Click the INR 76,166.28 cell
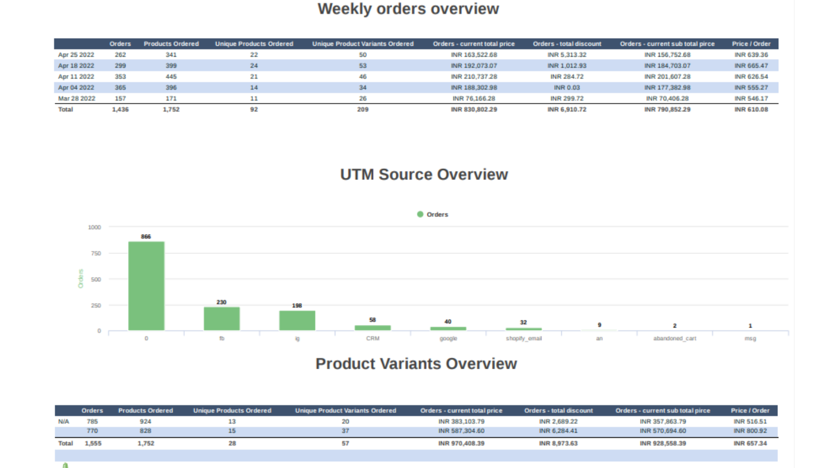The width and height of the screenshot is (833, 468). point(474,98)
